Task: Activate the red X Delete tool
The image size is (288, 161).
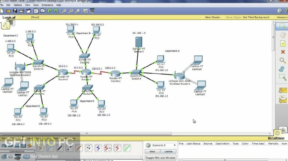Action: (283, 52)
